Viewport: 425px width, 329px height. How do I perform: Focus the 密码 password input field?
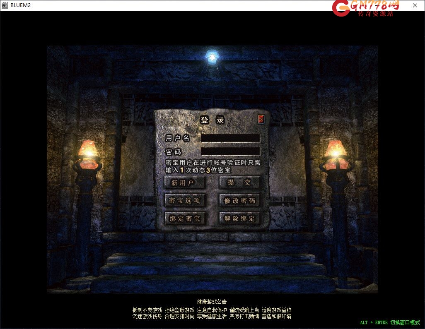click(x=230, y=151)
